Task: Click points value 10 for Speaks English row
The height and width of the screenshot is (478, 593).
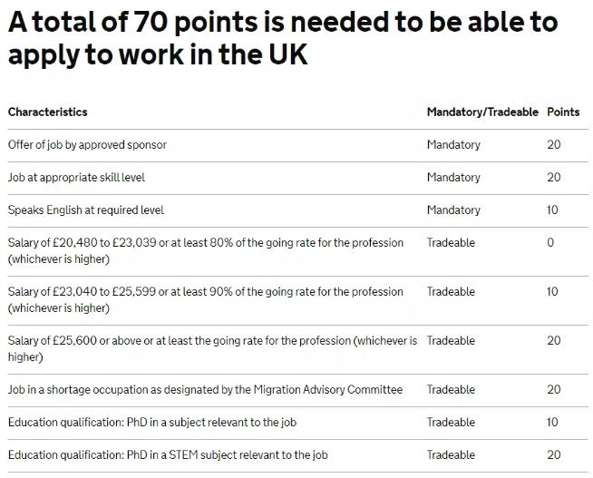Action: pos(553,210)
